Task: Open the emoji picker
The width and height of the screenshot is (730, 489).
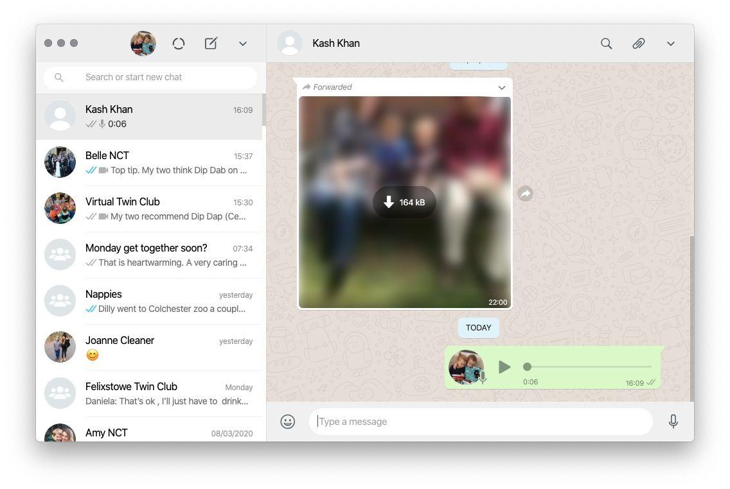Action: [288, 422]
